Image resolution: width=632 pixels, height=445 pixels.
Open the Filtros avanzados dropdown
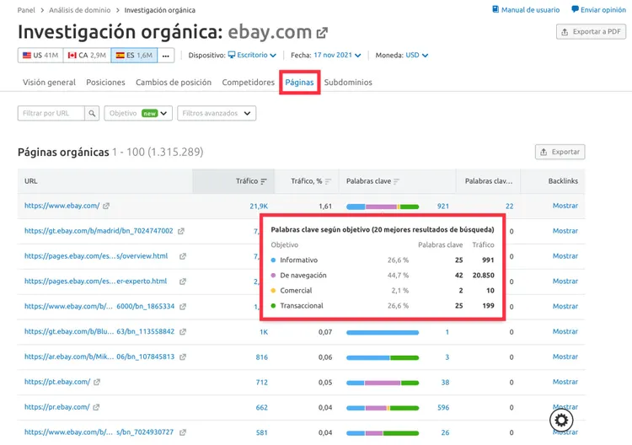click(217, 113)
